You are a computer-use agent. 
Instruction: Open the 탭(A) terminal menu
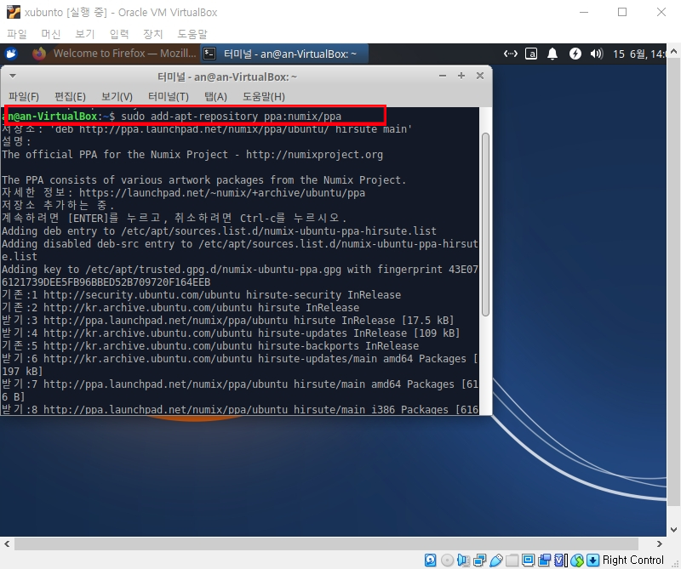point(216,96)
